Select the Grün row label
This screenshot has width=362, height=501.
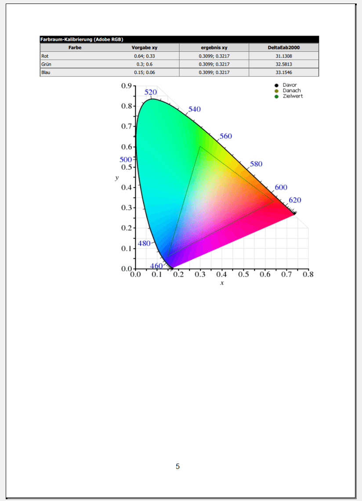coord(46,64)
